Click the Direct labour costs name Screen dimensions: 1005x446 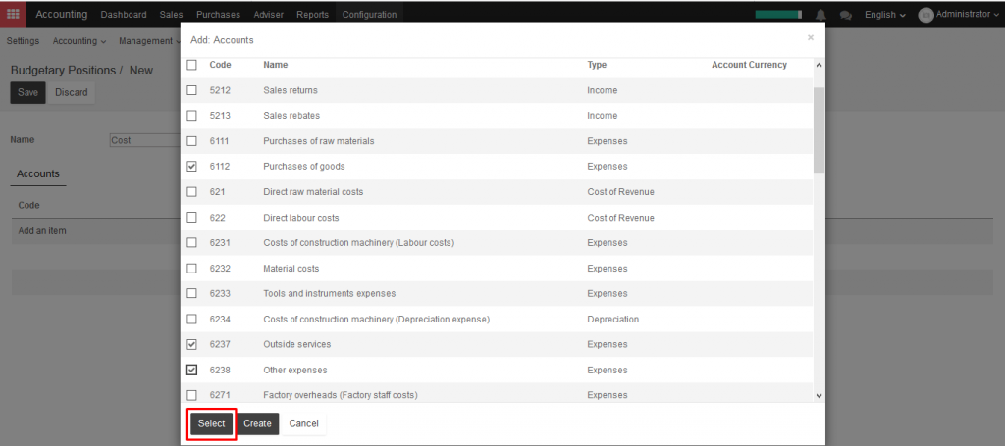301,218
